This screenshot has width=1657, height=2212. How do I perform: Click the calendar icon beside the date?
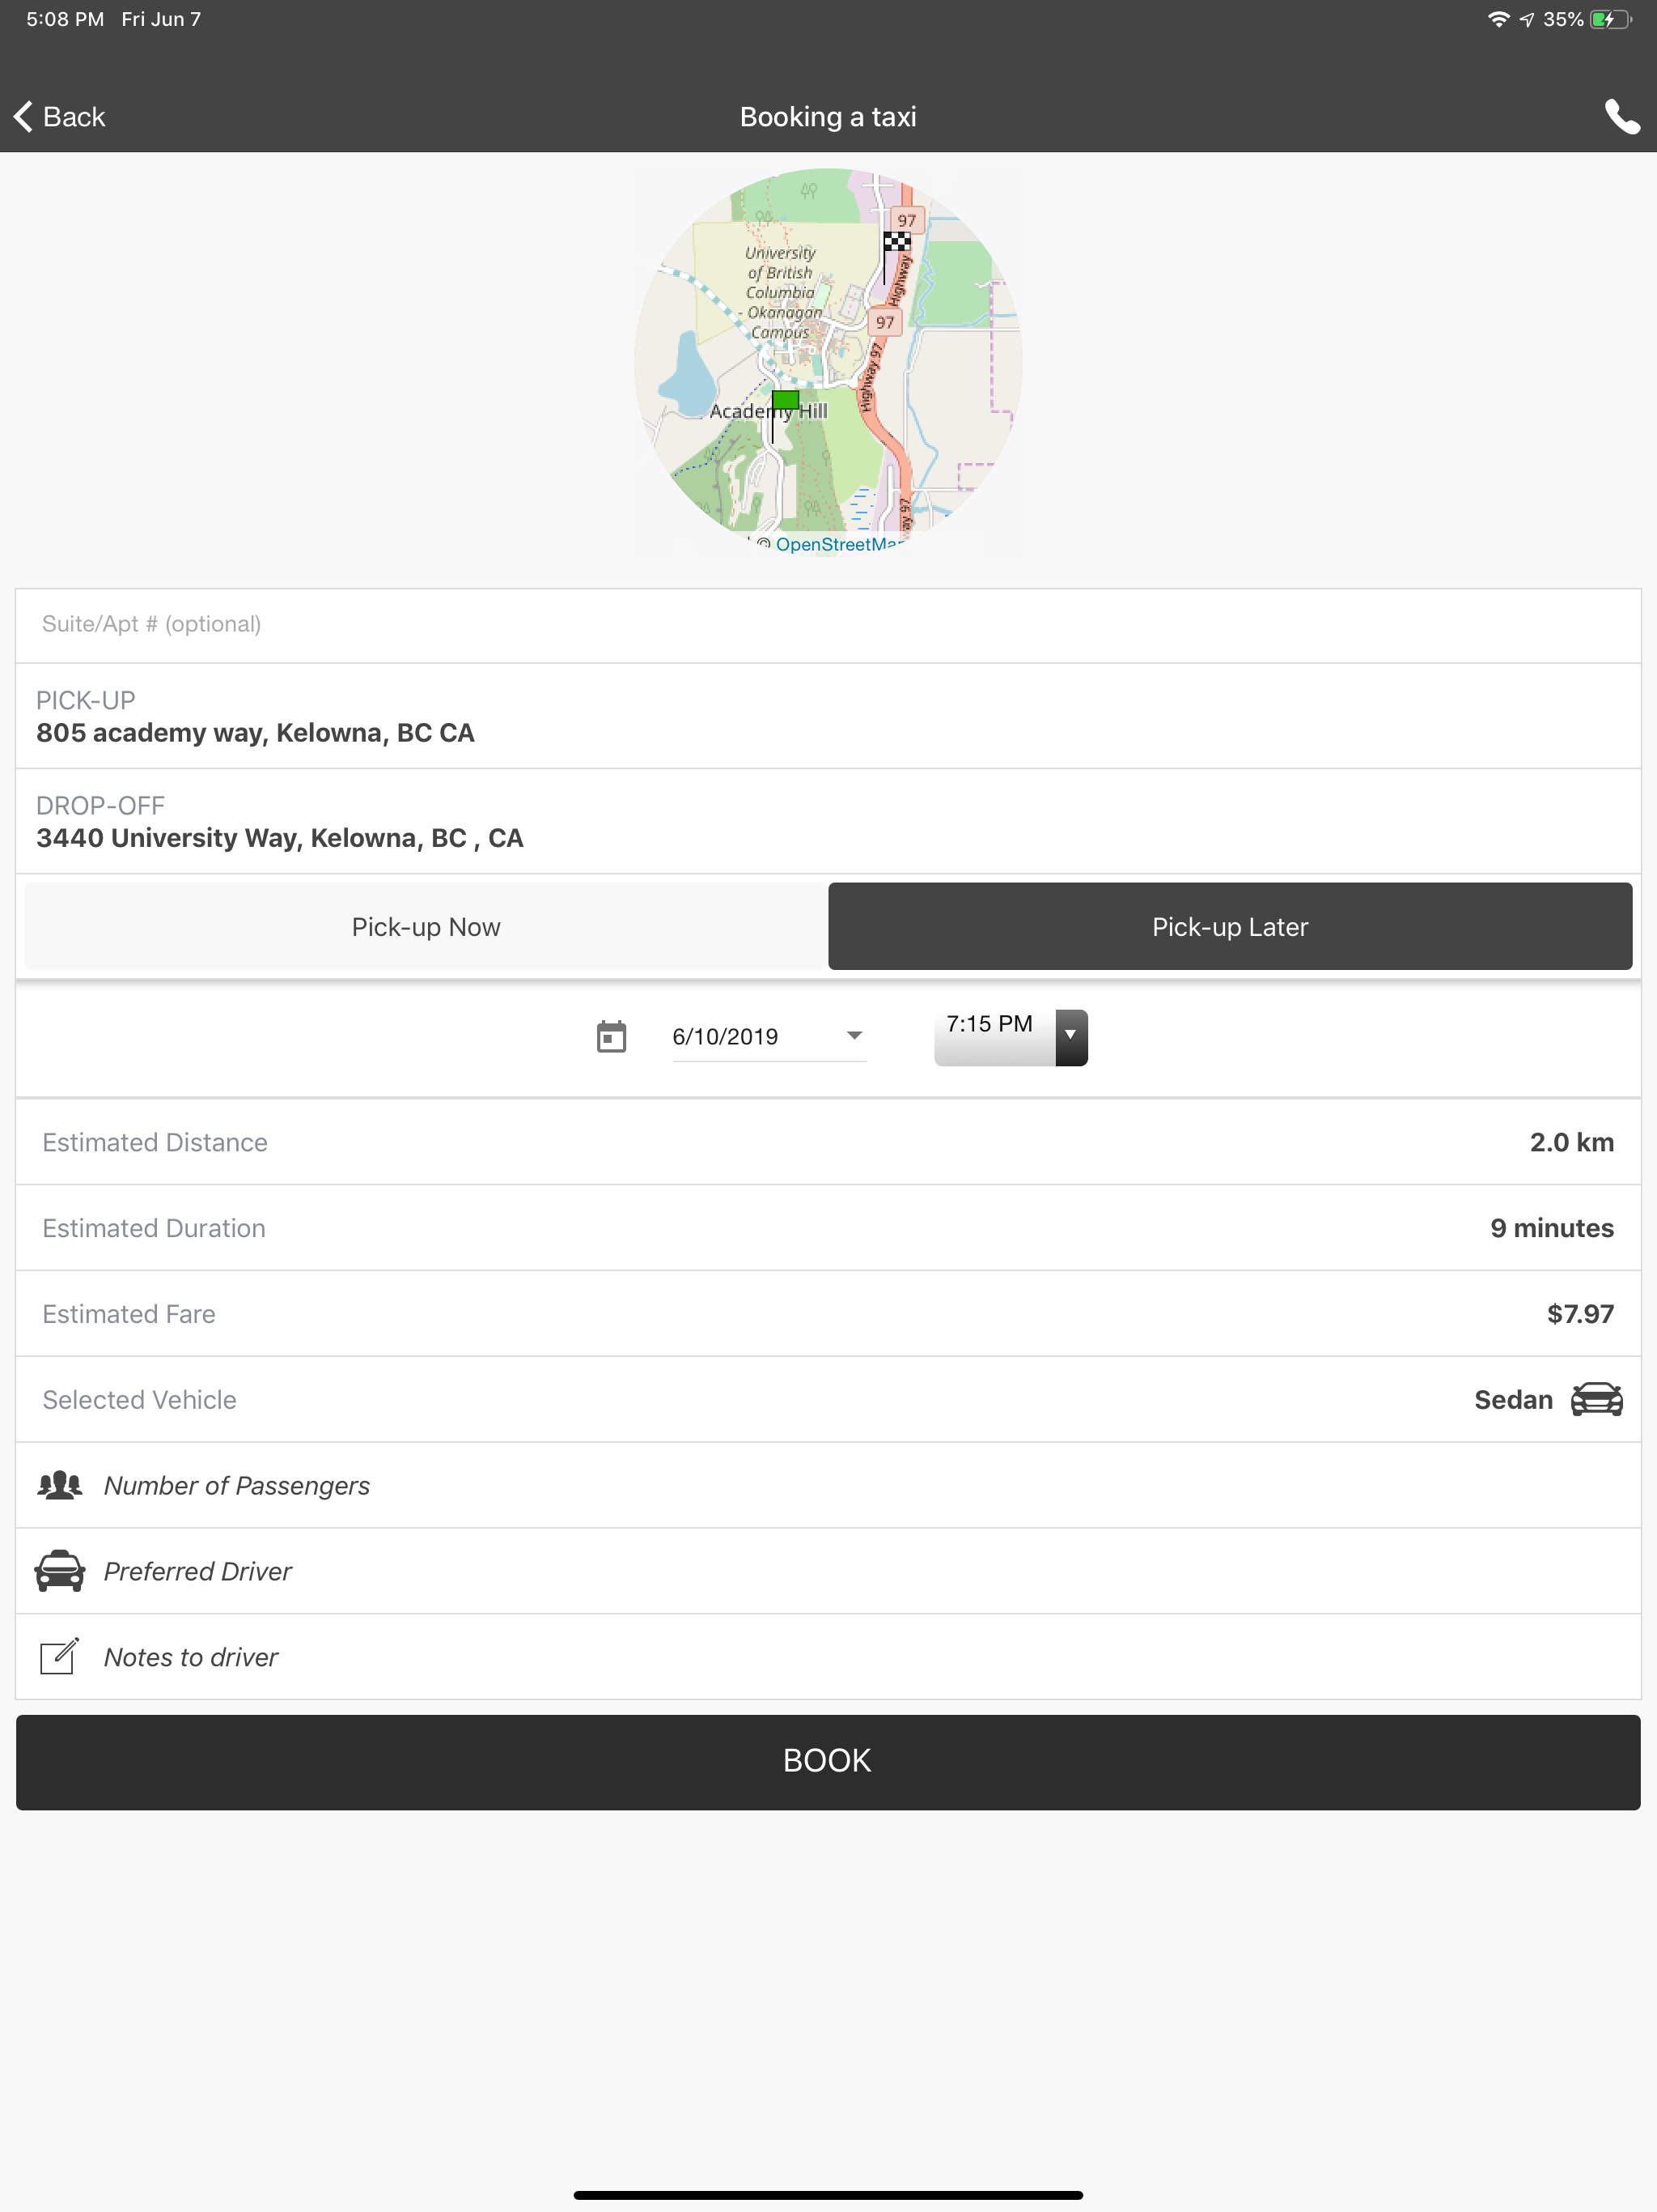click(611, 1036)
